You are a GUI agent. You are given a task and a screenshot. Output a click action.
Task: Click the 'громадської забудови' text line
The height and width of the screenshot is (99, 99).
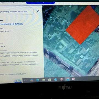click(13, 74)
